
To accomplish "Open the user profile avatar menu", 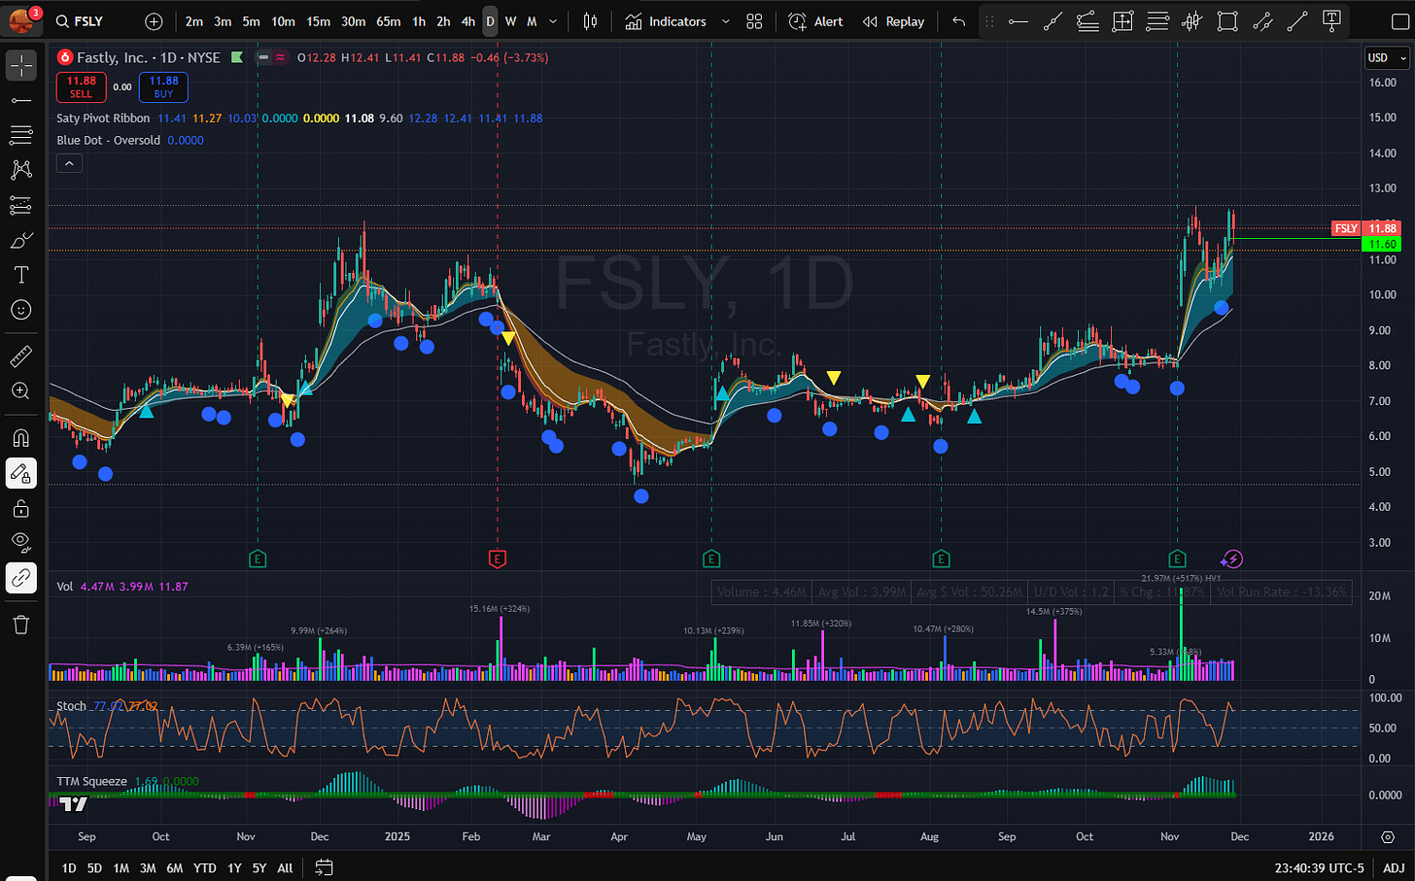I will click(21, 19).
